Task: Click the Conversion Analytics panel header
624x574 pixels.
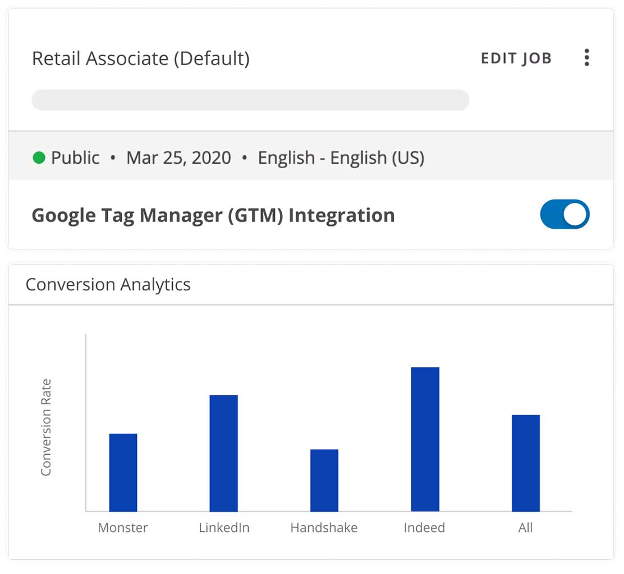Action: [108, 285]
